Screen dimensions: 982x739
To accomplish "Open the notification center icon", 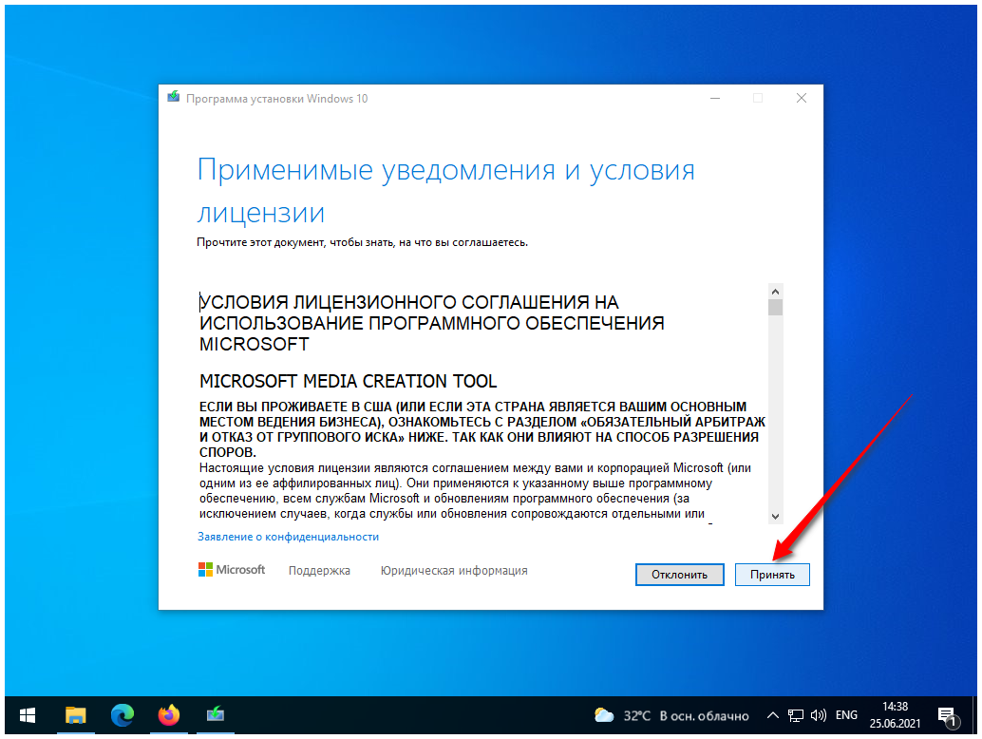I will (948, 716).
